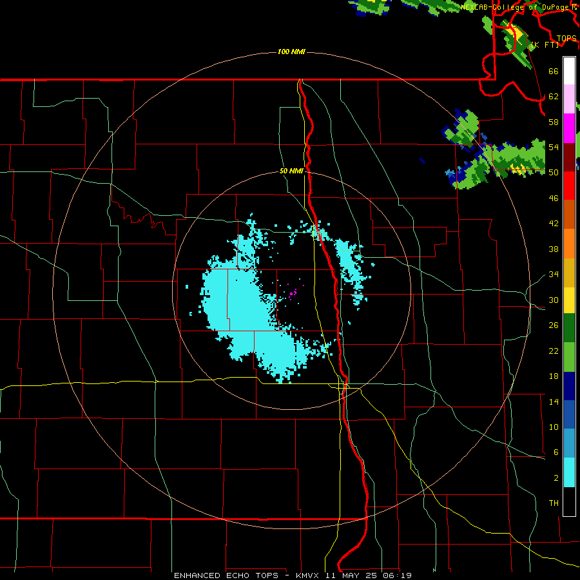The image size is (580, 580).
Task: Click the 66 value on the legend
Action: (x=554, y=71)
